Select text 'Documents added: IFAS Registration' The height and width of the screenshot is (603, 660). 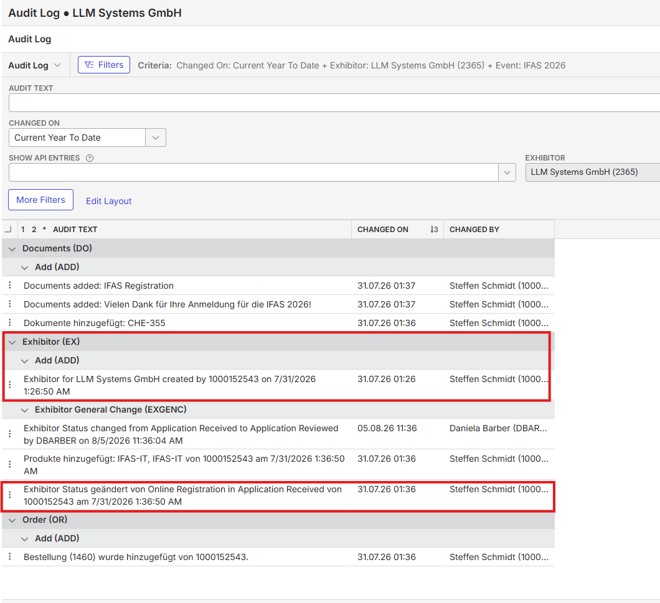pyautogui.click(x=98, y=286)
